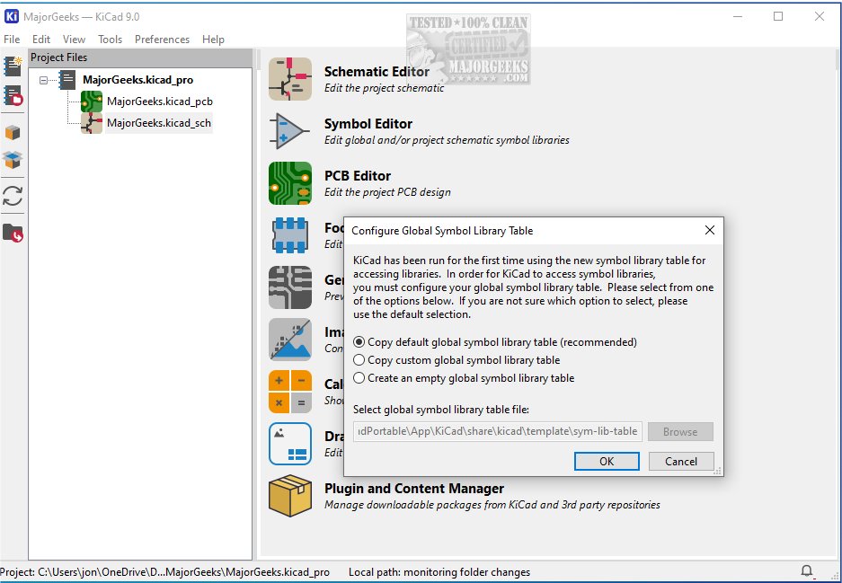Click the Symbol Editor title text

pyautogui.click(x=368, y=124)
